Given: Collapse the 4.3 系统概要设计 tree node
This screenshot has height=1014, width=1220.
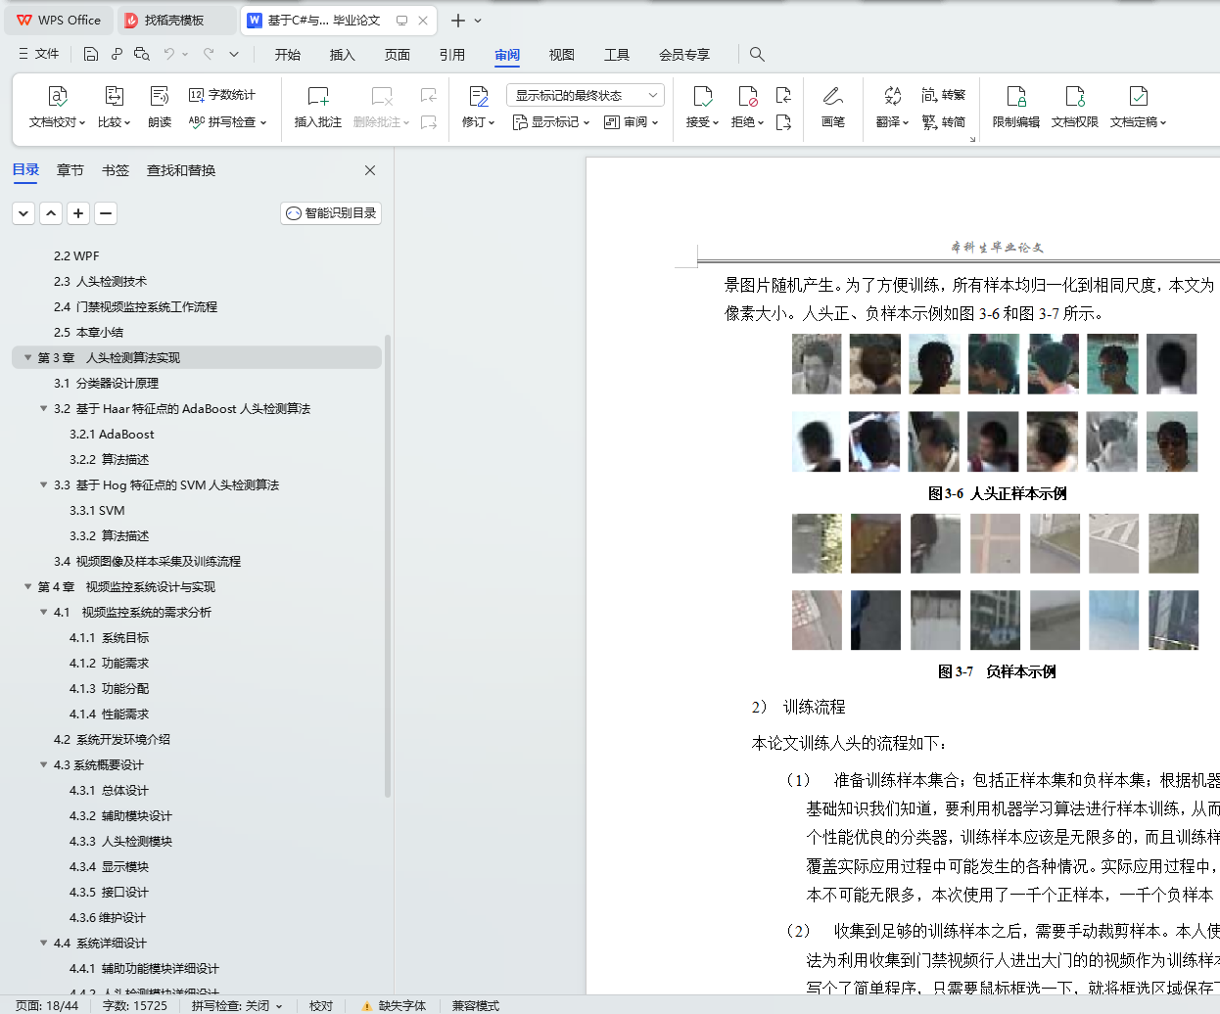Looking at the screenshot, I should point(43,764).
